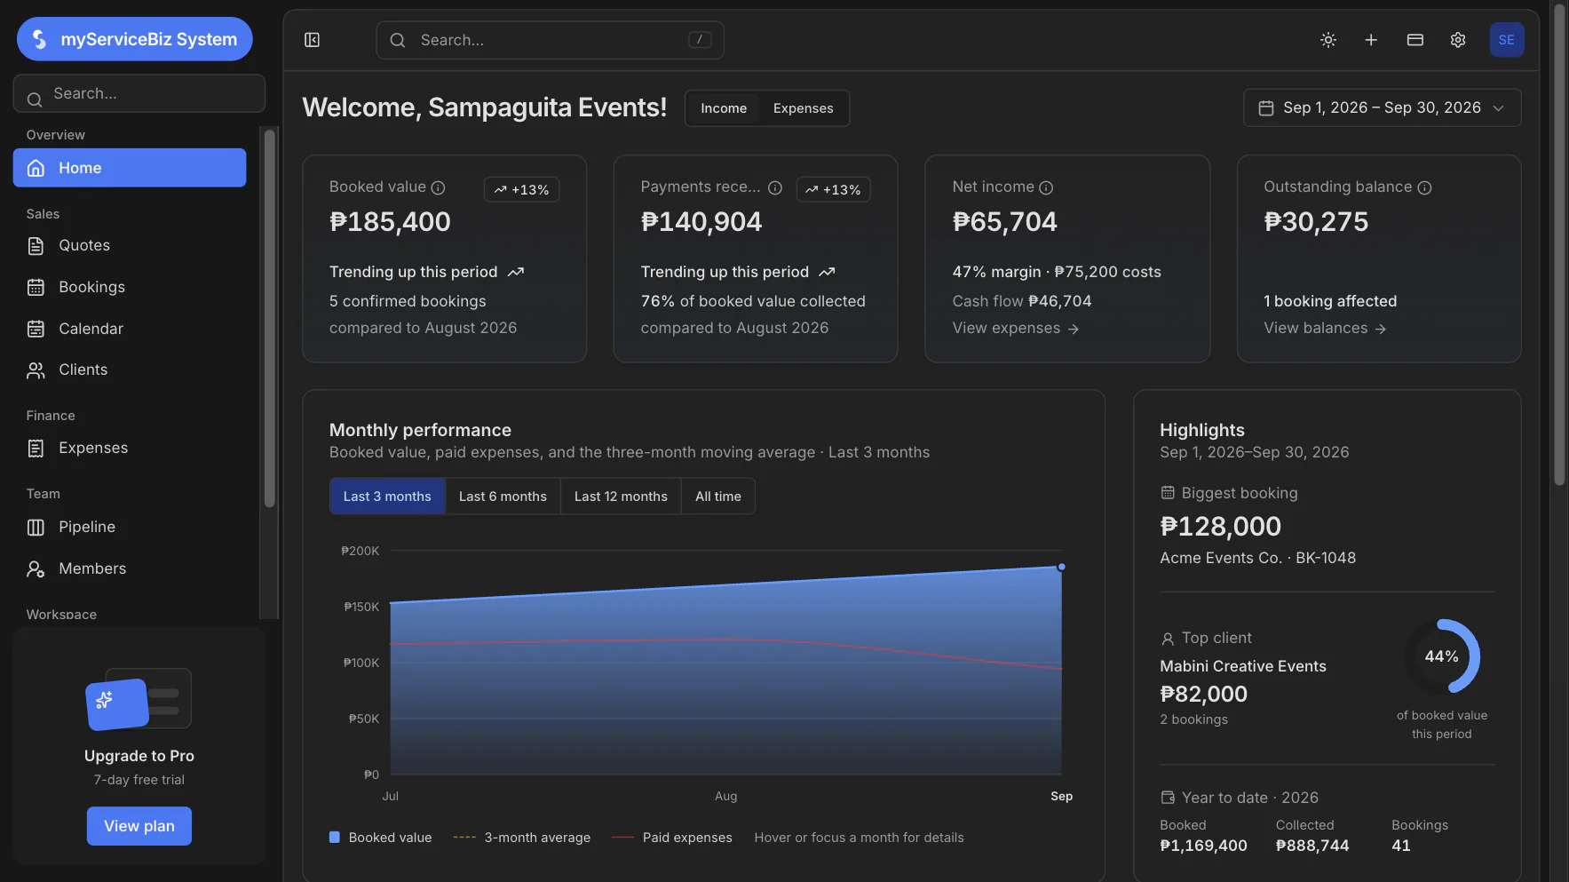Click the View balances link
1569x882 pixels.
(1325, 329)
